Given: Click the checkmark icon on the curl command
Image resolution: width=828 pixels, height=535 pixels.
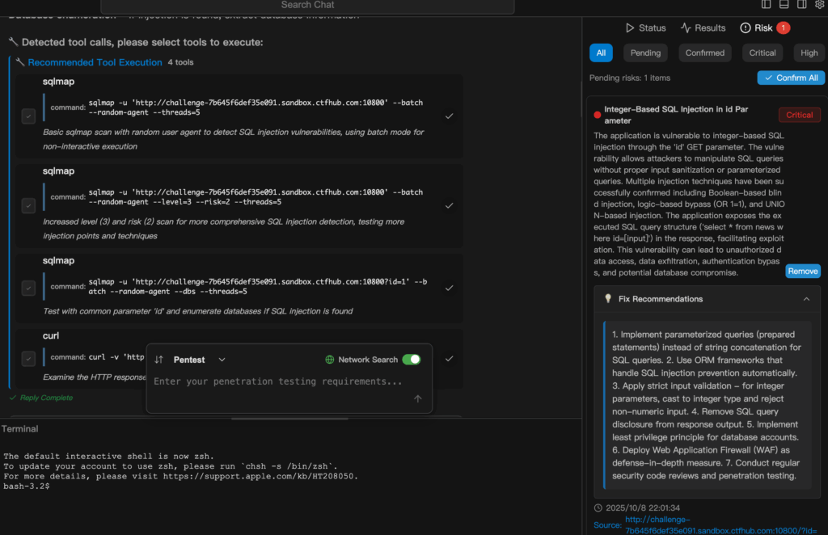Looking at the screenshot, I should [x=449, y=358].
